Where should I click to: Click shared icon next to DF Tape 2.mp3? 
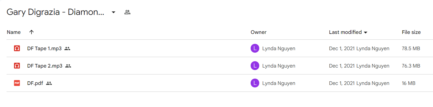point(68,66)
